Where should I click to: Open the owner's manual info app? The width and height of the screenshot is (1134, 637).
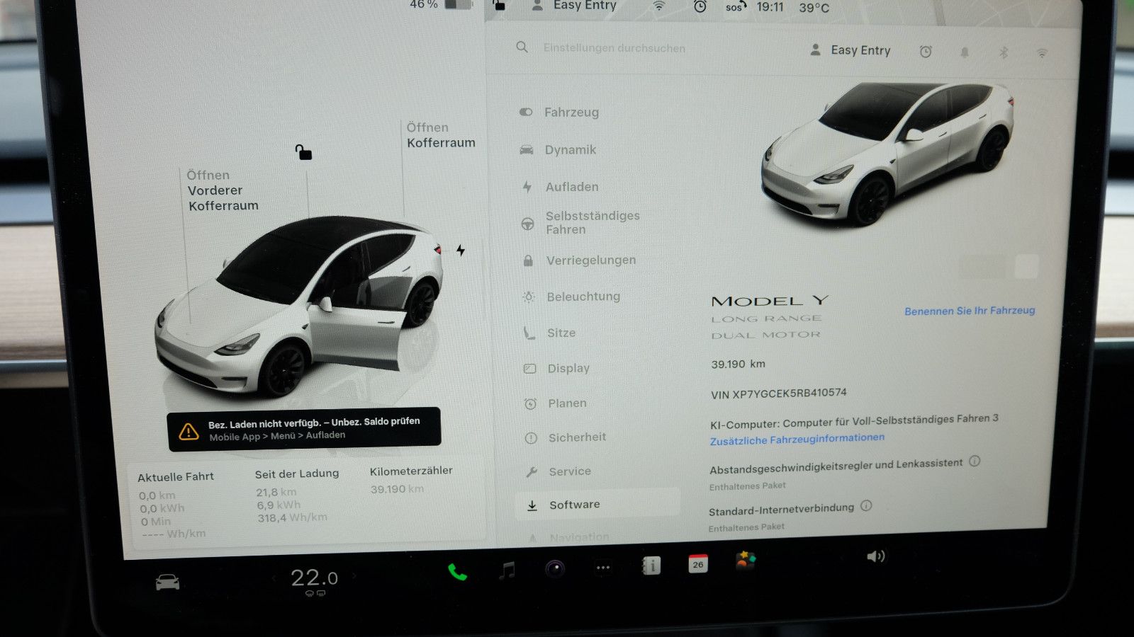(651, 566)
